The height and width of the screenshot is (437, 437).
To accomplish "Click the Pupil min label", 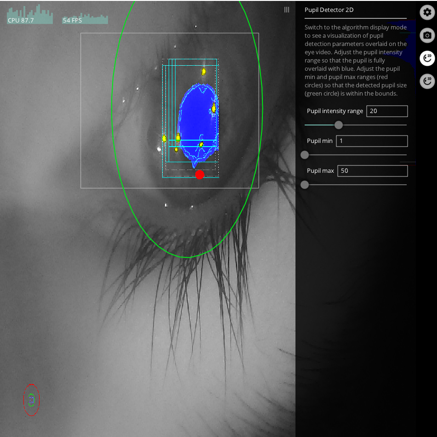I will tap(320, 141).
